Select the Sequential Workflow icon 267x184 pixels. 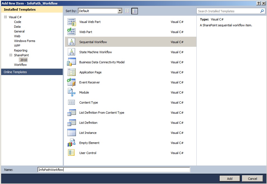71,42
